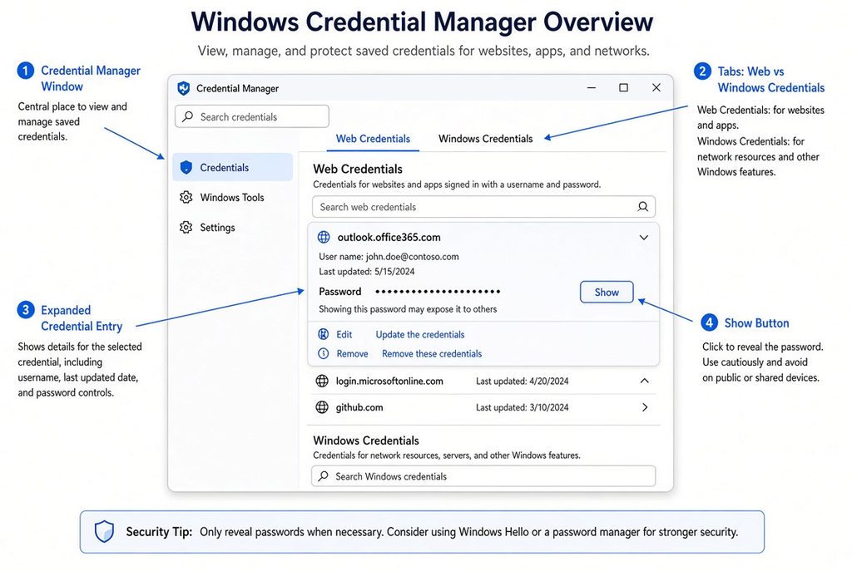The width and height of the screenshot is (852, 571).
Task: Select the github.com row name
Action: point(359,407)
